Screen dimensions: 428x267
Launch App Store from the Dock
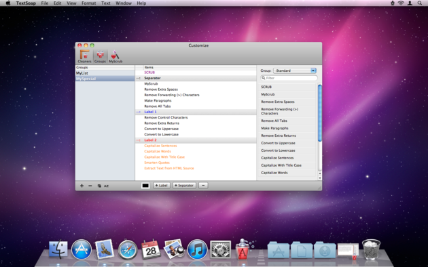pyautogui.click(x=82, y=249)
